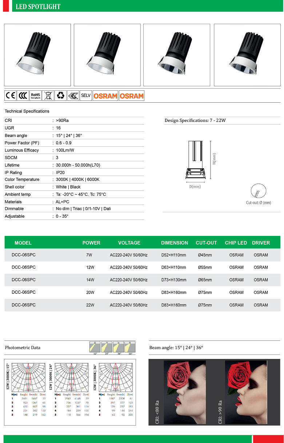Viewport: 284px width, 443px height.
Task: Click the DIMENSION column header
Action: 175,243
